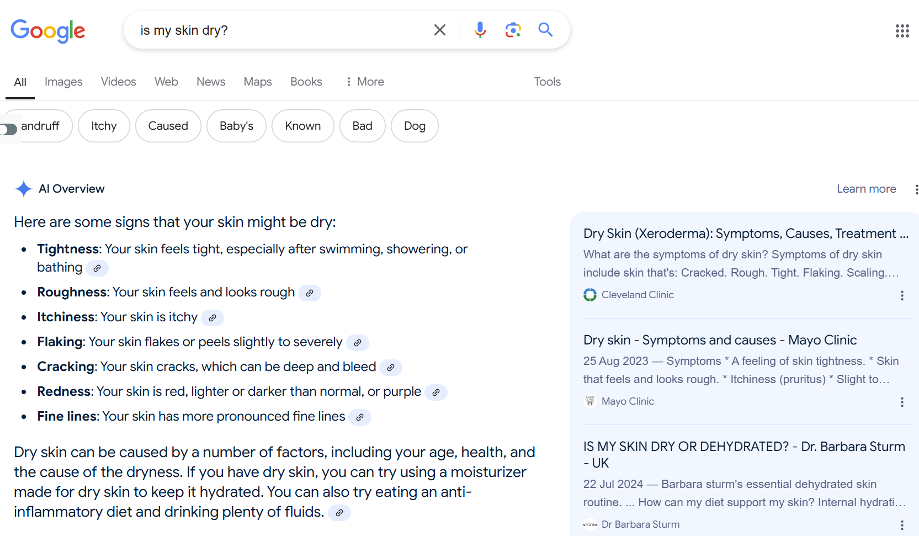Image resolution: width=919 pixels, height=536 pixels.
Task: Run the search with the magnifier icon
Action: tap(545, 30)
